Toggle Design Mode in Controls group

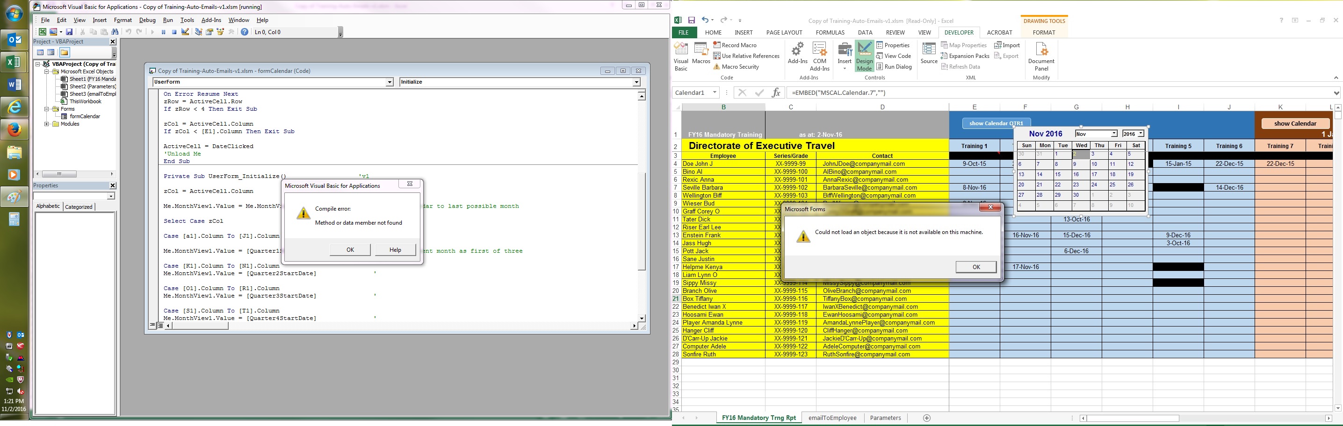point(864,56)
